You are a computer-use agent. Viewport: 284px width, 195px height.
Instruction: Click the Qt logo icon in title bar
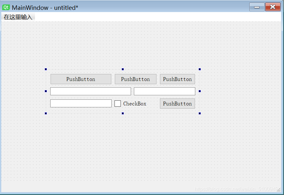click(6, 7)
